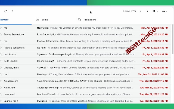This screenshot has width=174, height=109.
Task: Star the Product Information email
Action: coord(1,41)
